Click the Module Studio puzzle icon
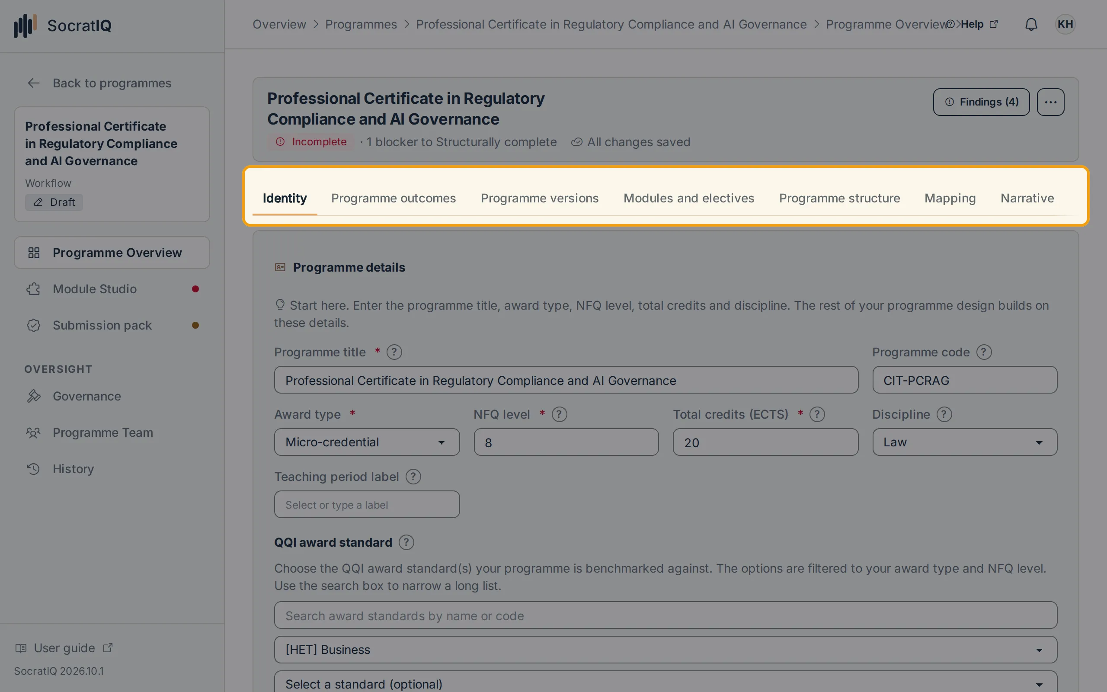Screen dimensions: 1107x692 coord(33,289)
